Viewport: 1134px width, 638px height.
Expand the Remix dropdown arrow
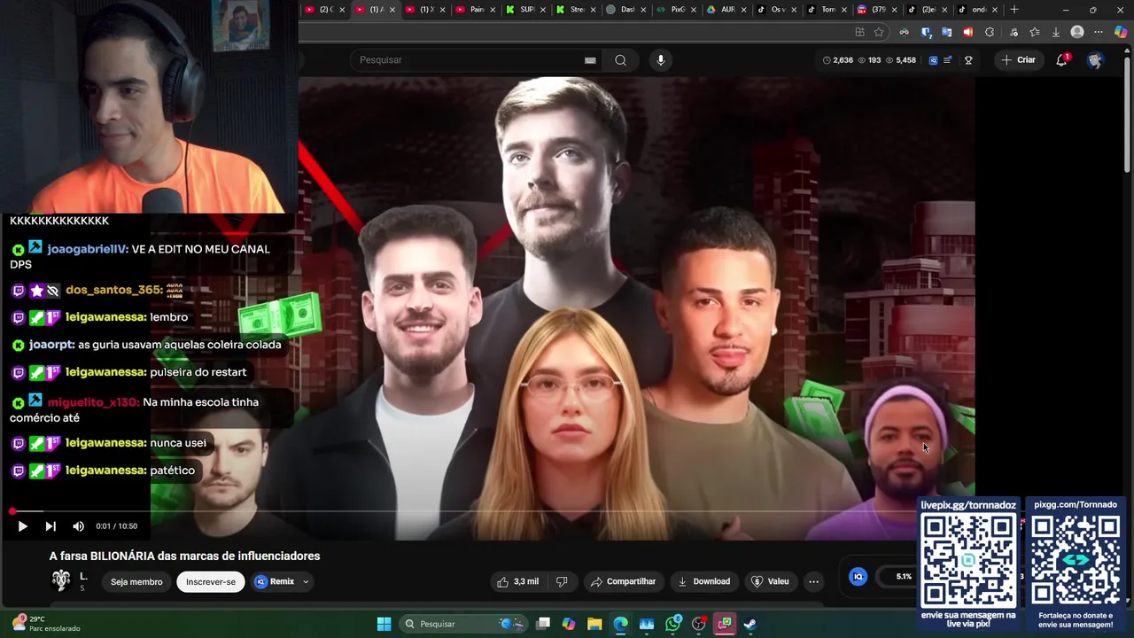[x=306, y=582]
